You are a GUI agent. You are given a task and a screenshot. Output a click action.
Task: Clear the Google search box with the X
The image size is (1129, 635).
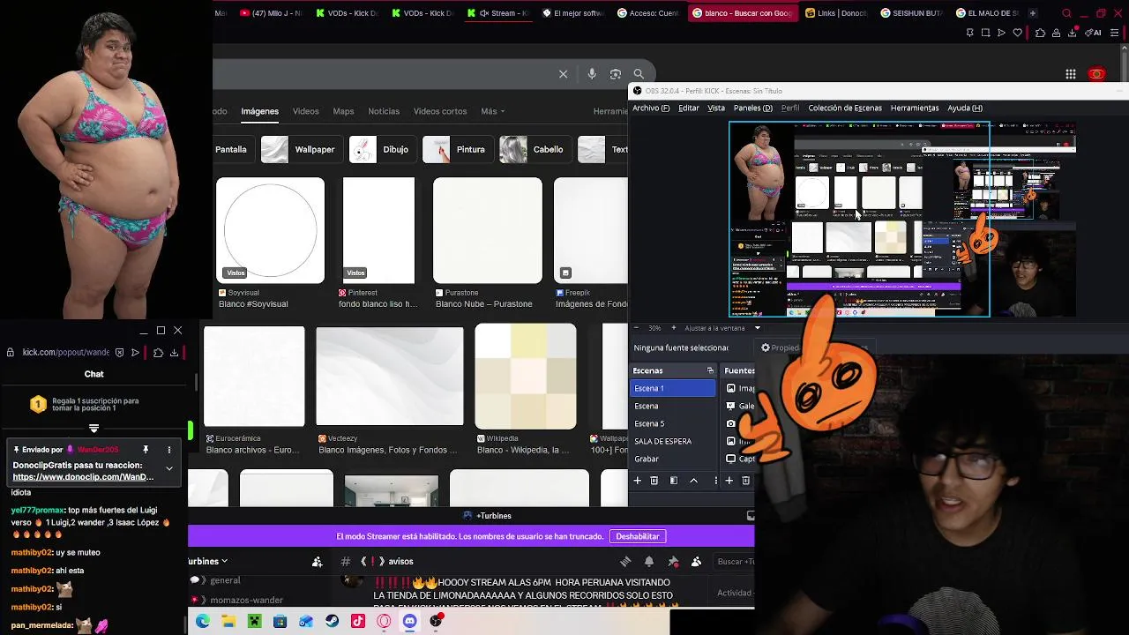click(x=564, y=74)
